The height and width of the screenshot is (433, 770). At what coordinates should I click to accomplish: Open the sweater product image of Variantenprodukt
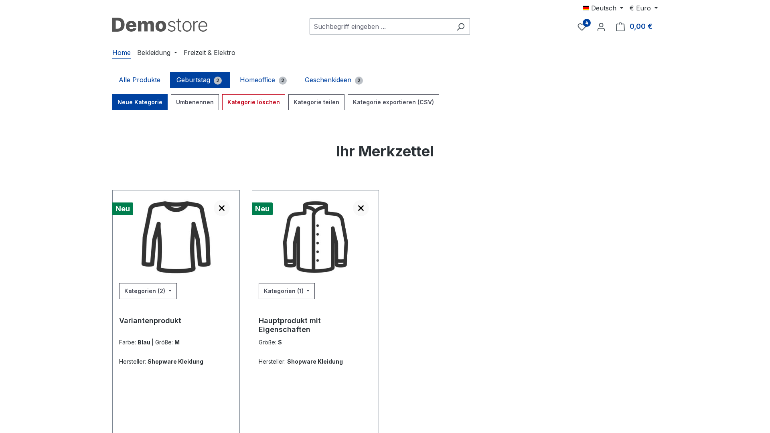pyautogui.click(x=176, y=237)
